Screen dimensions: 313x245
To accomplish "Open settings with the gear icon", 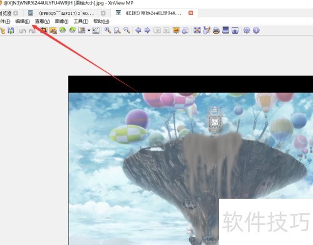I will (x=247, y=31).
